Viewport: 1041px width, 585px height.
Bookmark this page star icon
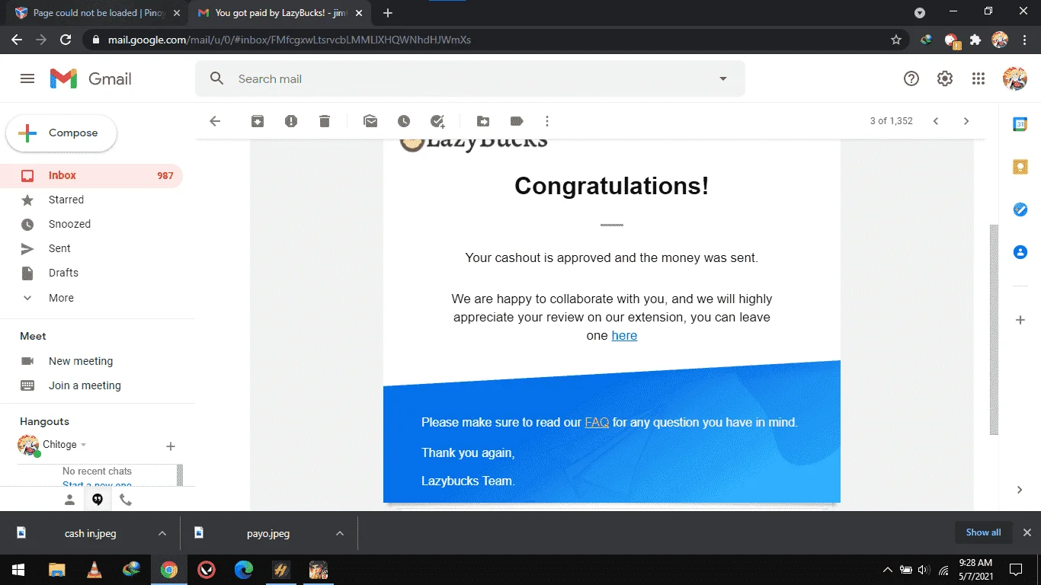click(896, 40)
